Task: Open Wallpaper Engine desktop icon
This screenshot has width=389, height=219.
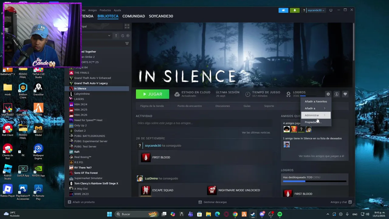Action: click(38, 152)
